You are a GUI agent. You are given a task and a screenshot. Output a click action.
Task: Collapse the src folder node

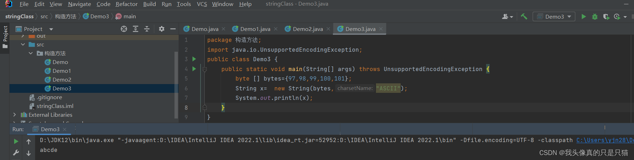(23, 44)
